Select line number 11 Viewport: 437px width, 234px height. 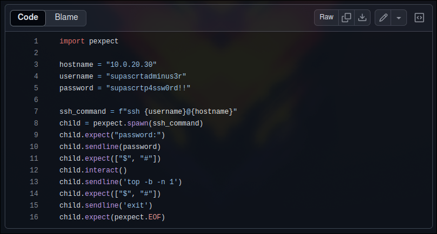coord(34,158)
